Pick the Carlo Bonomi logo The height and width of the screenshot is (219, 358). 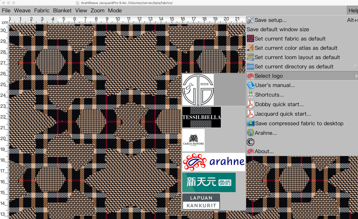pos(193,140)
